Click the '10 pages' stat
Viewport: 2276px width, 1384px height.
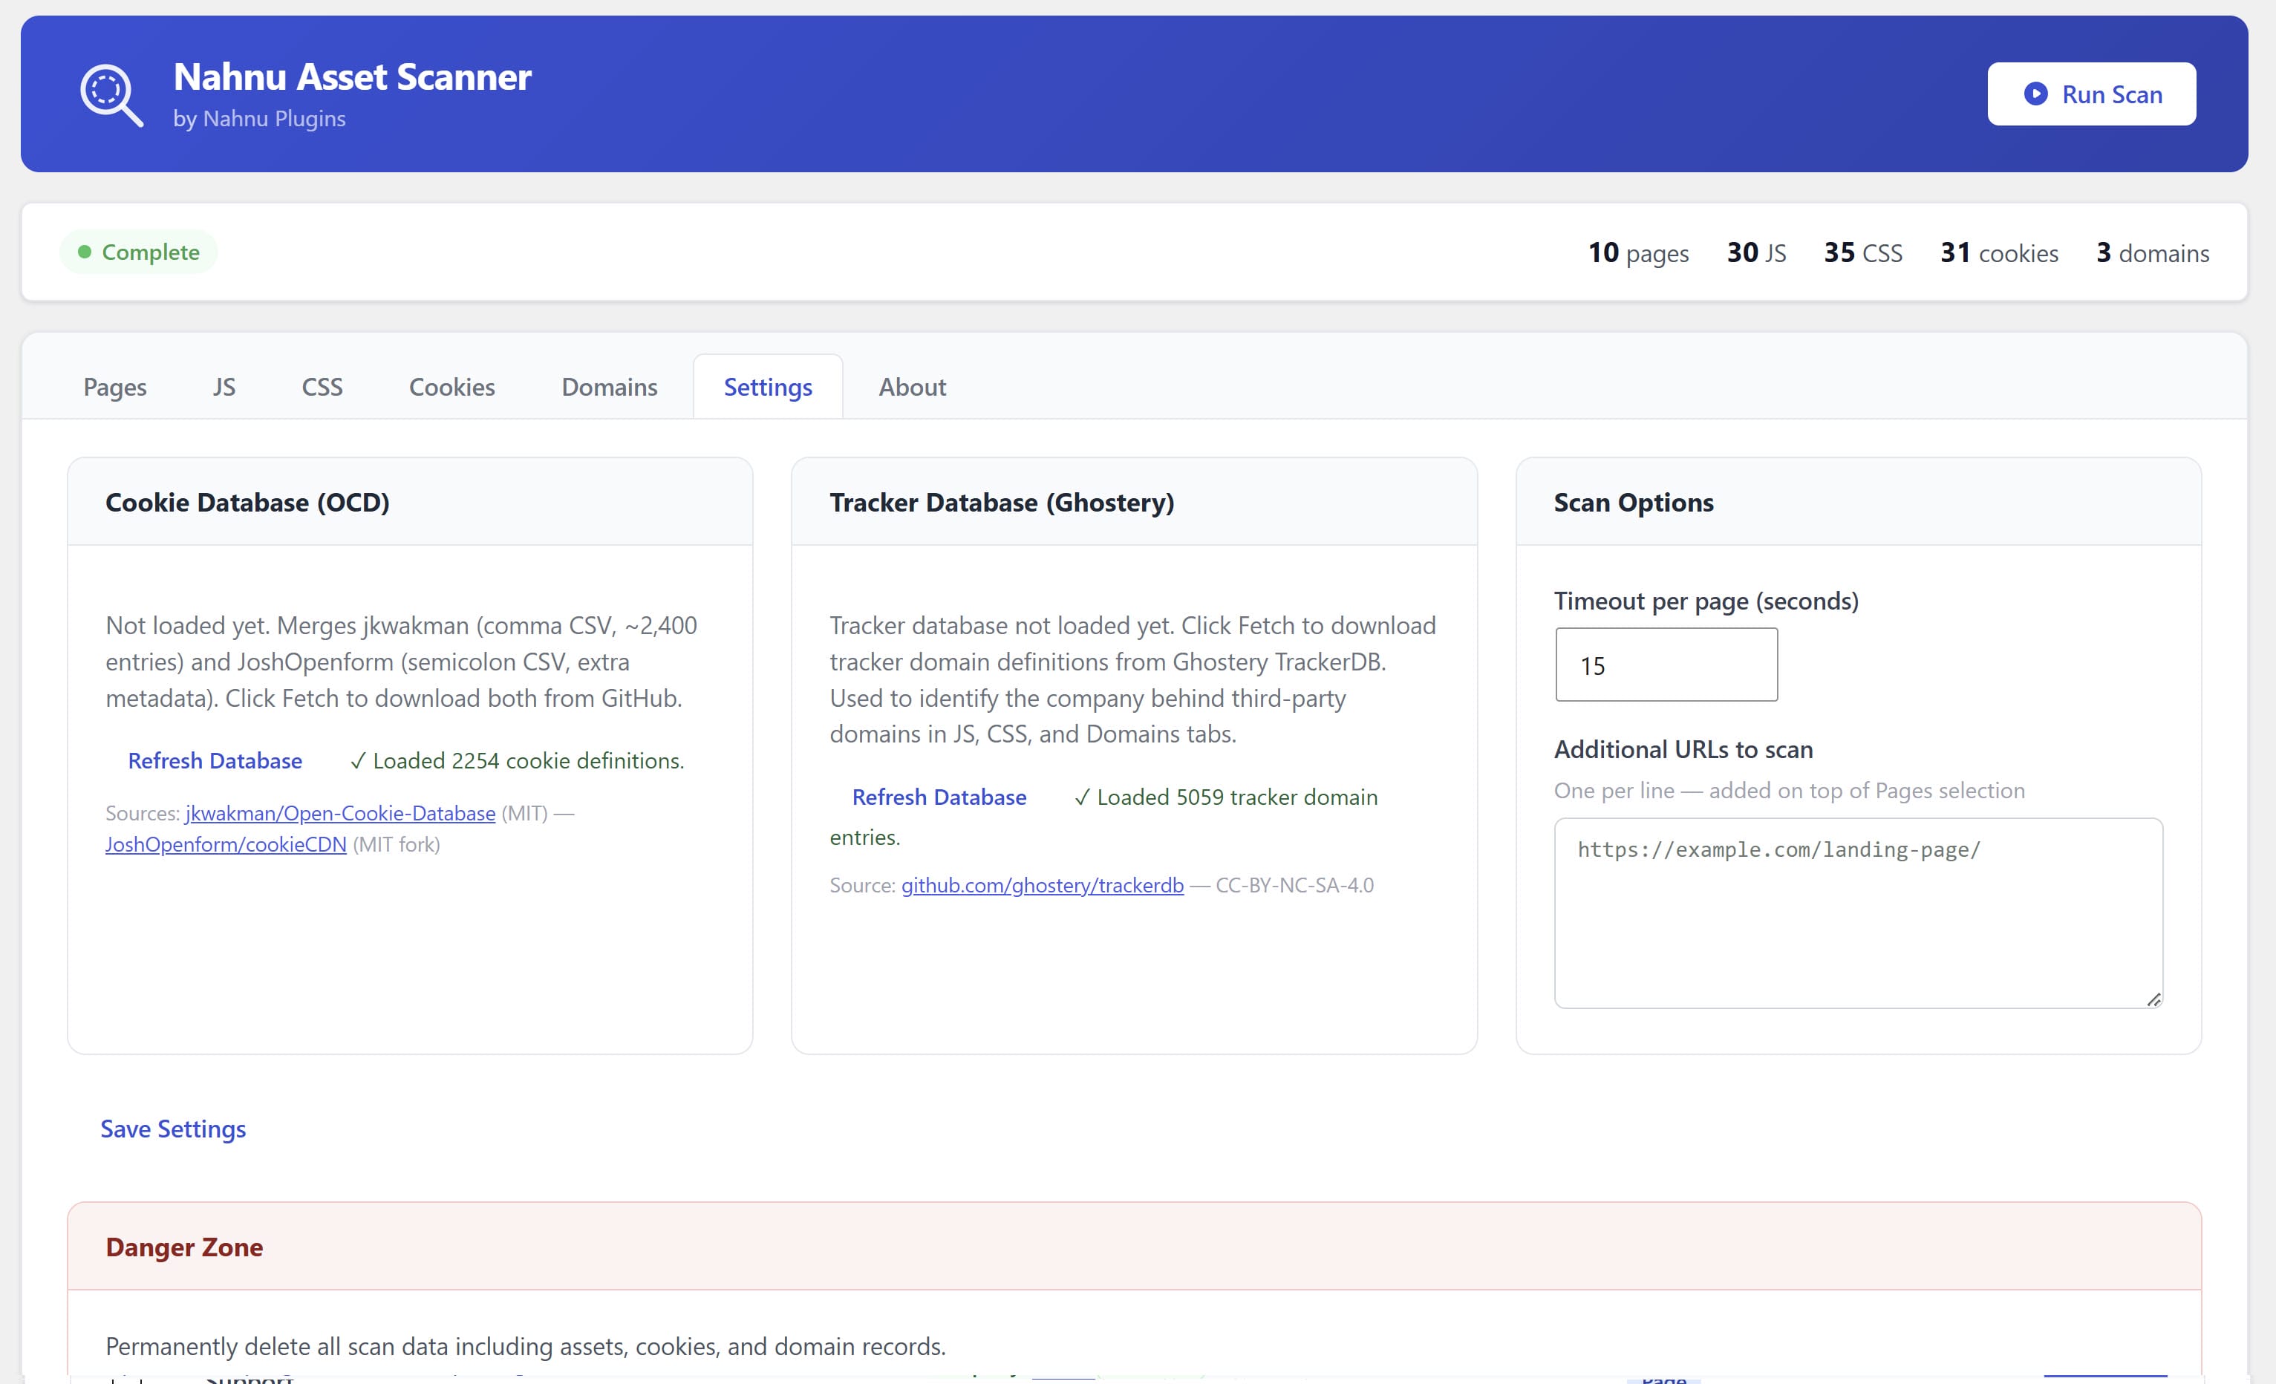point(1637,252)
